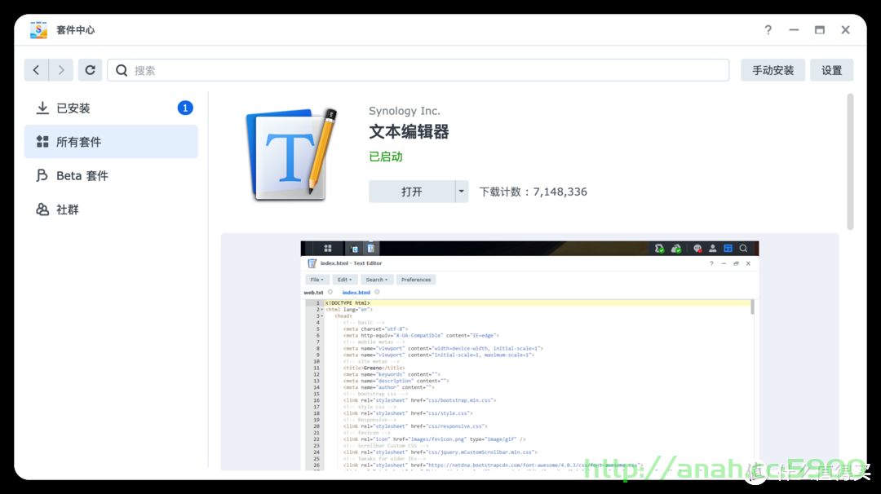The height and width of the screenshot is (494, 881).
Task: Show 已安装 installed packages
Action: pos(111,108)
